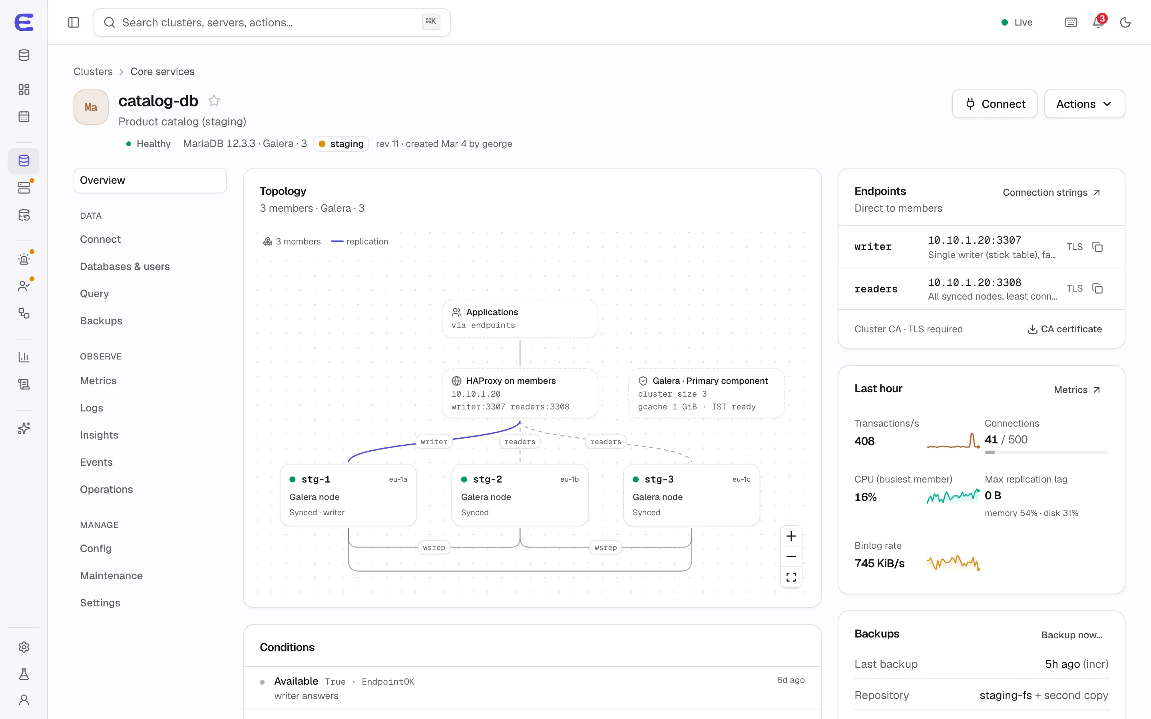
Task: Select the HAProxy on members node
Action: (x=520, y=393)
